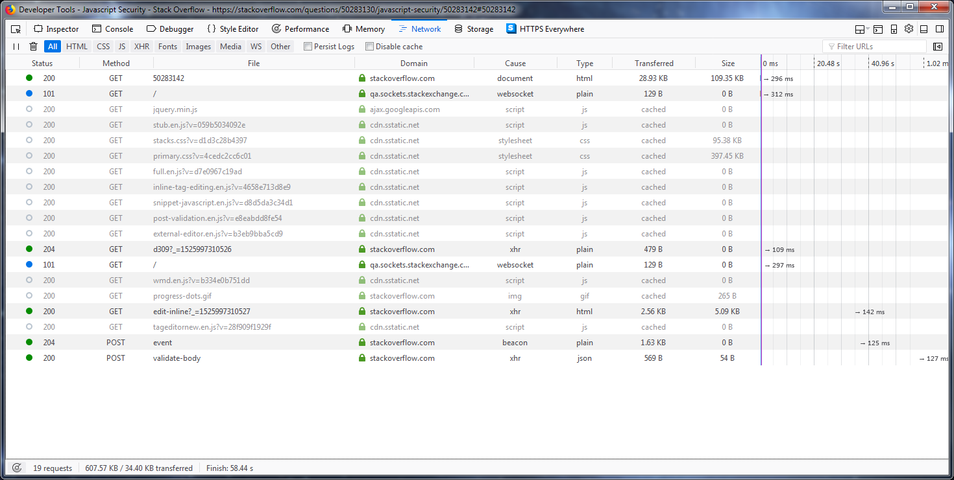954x480 pixels.
Task: Activate the element picker tool
Action: pyautogui.click(x=16, y=29)
